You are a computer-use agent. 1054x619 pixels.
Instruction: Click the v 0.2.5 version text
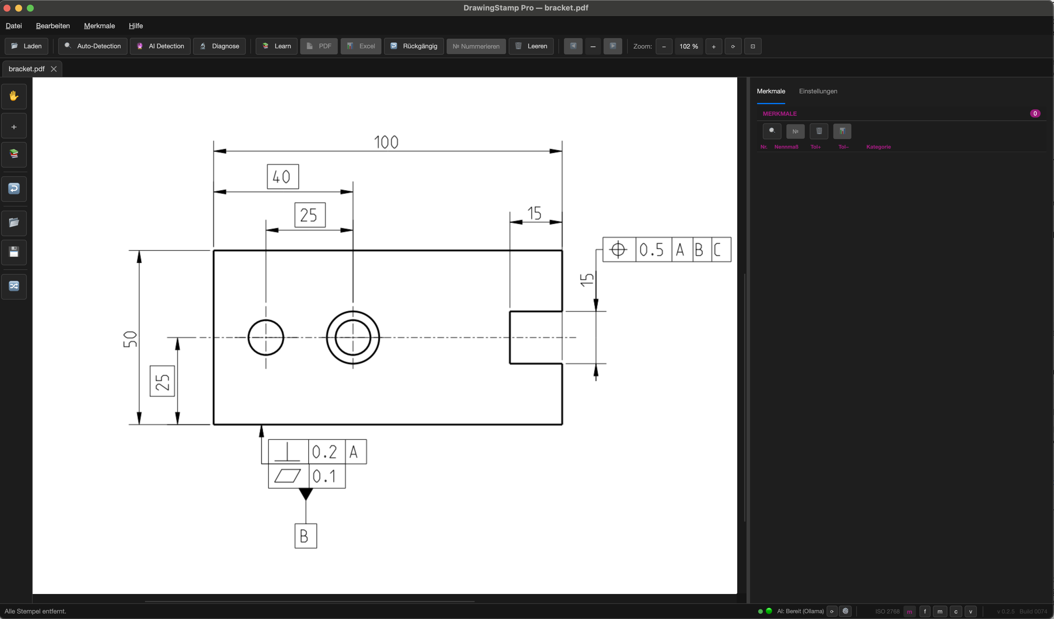tap(1005, 611)
